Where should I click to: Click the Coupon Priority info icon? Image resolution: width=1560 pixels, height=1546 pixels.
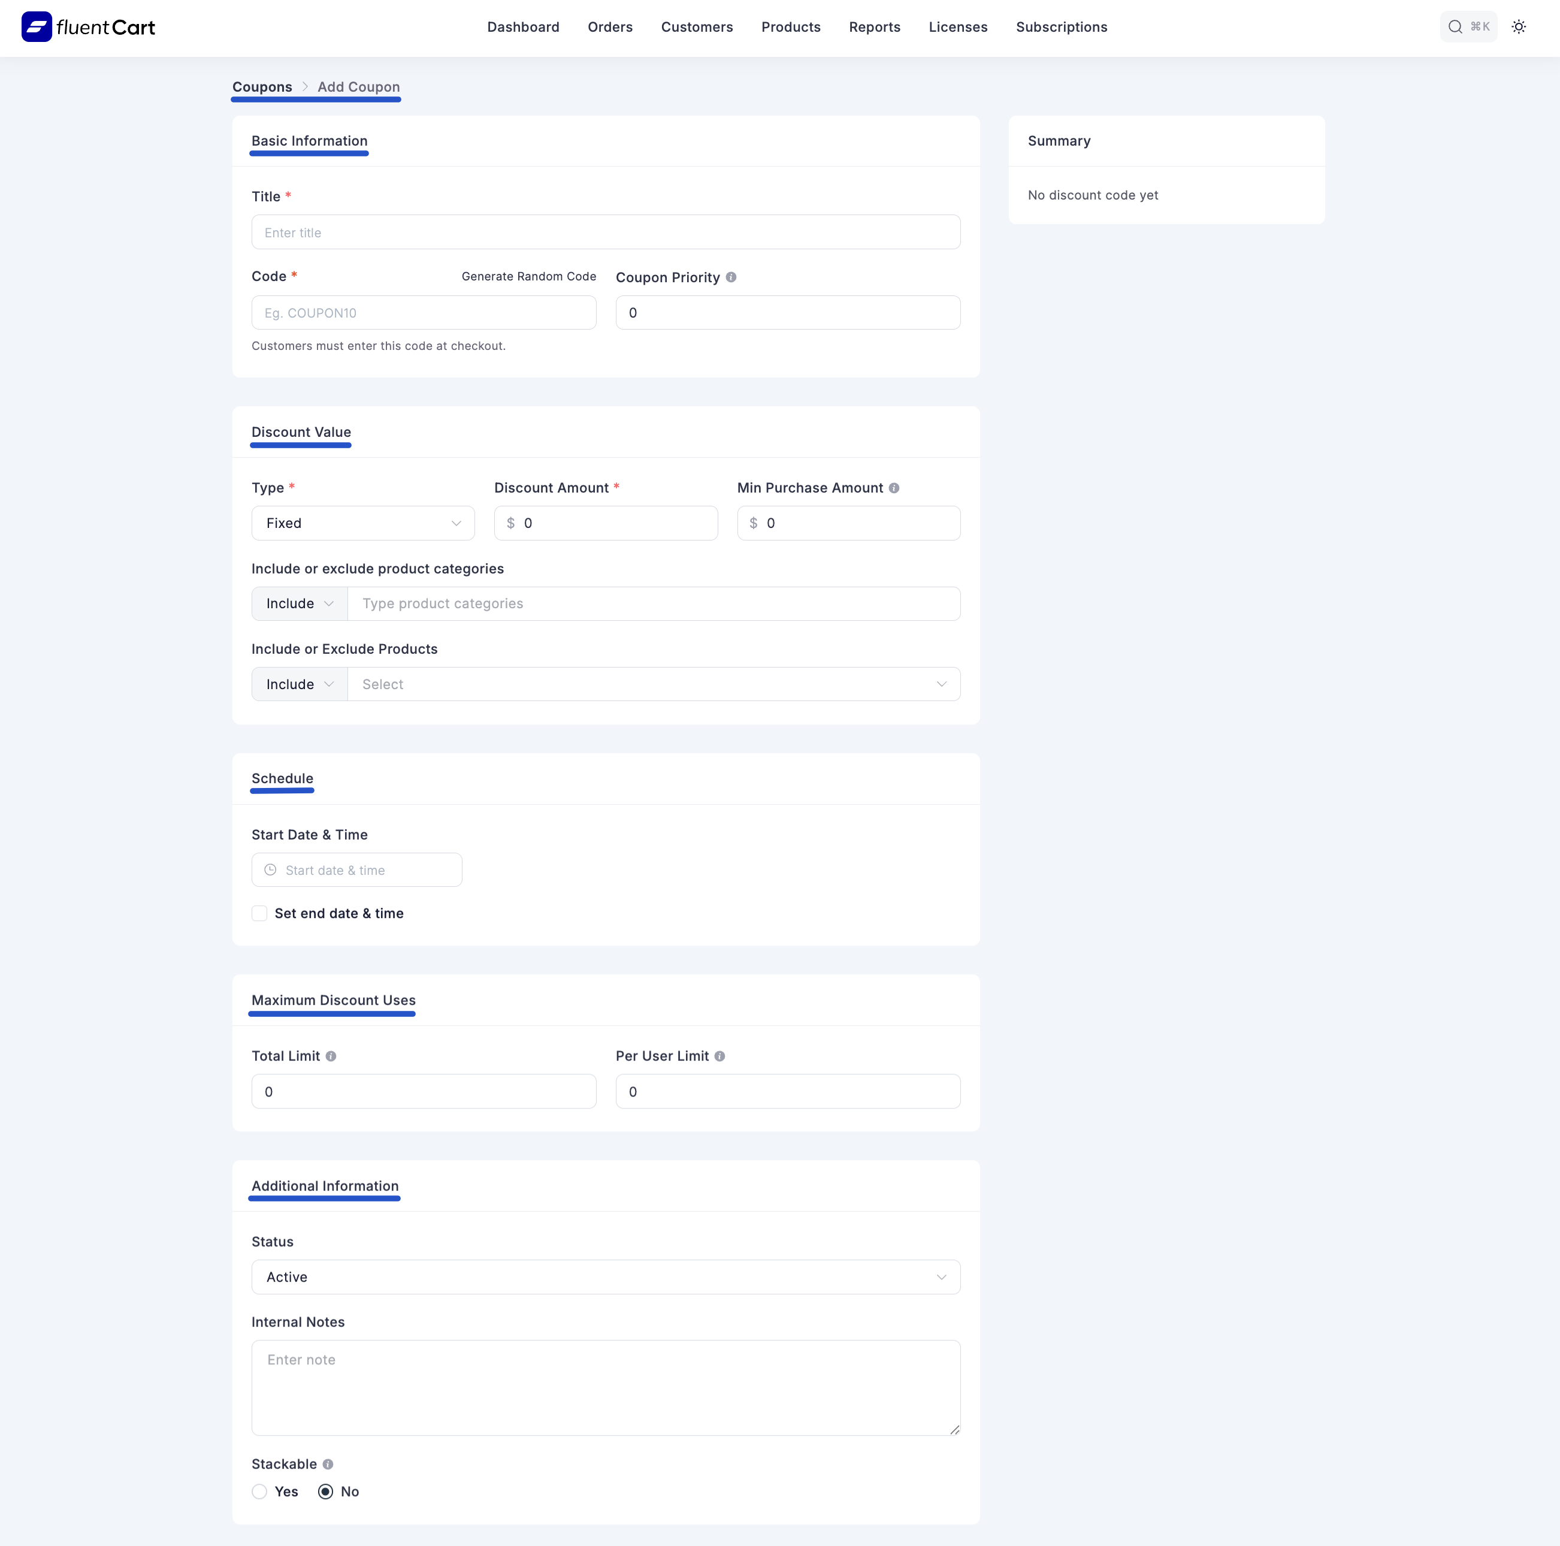click(731, 277)
